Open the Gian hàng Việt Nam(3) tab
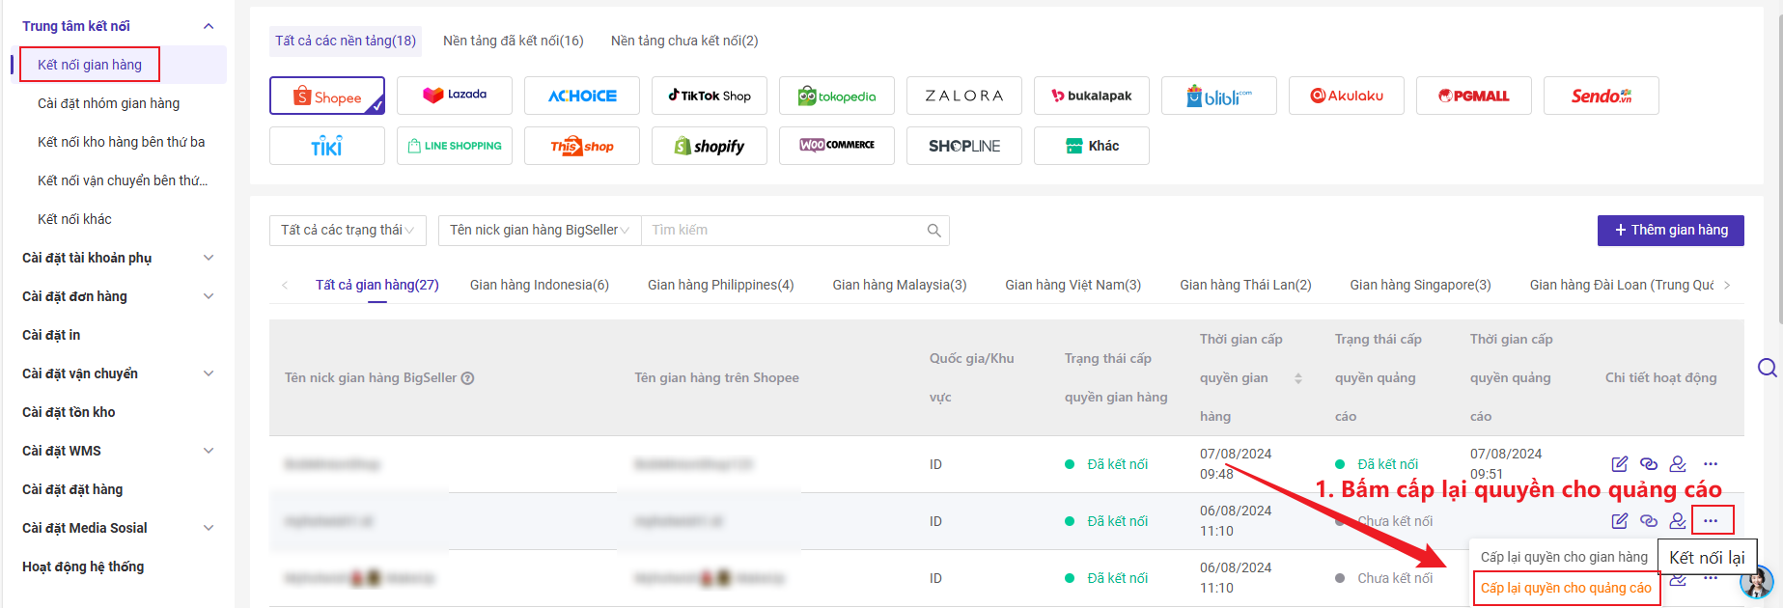The width and height of the screenshot is (1783, 608). 1073,285
